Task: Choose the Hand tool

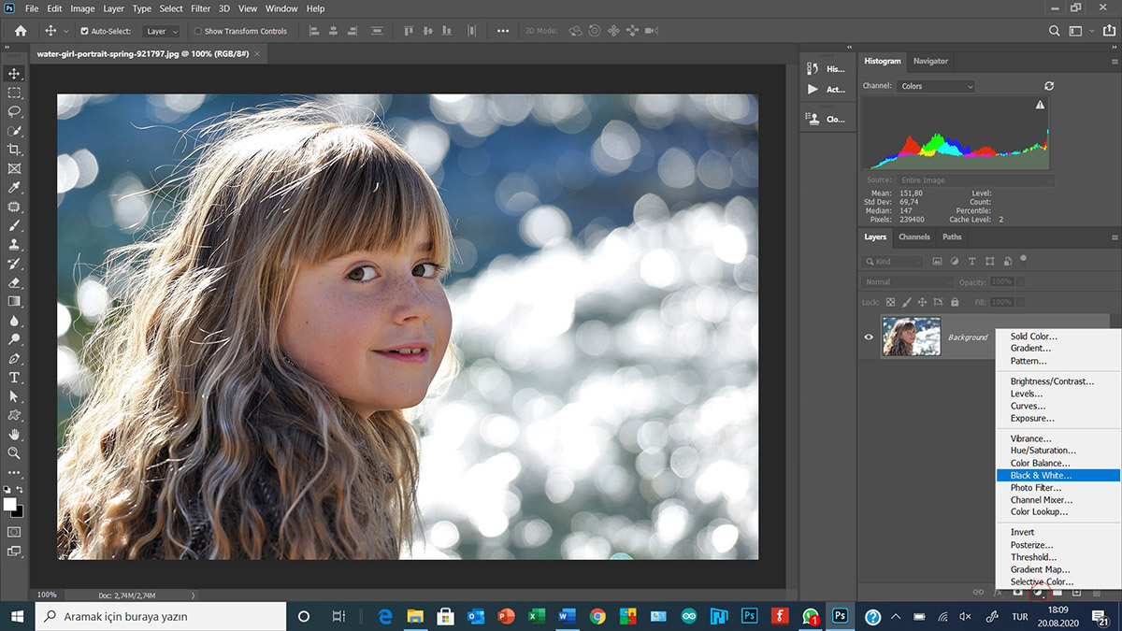Action: [x=14, y=434]
